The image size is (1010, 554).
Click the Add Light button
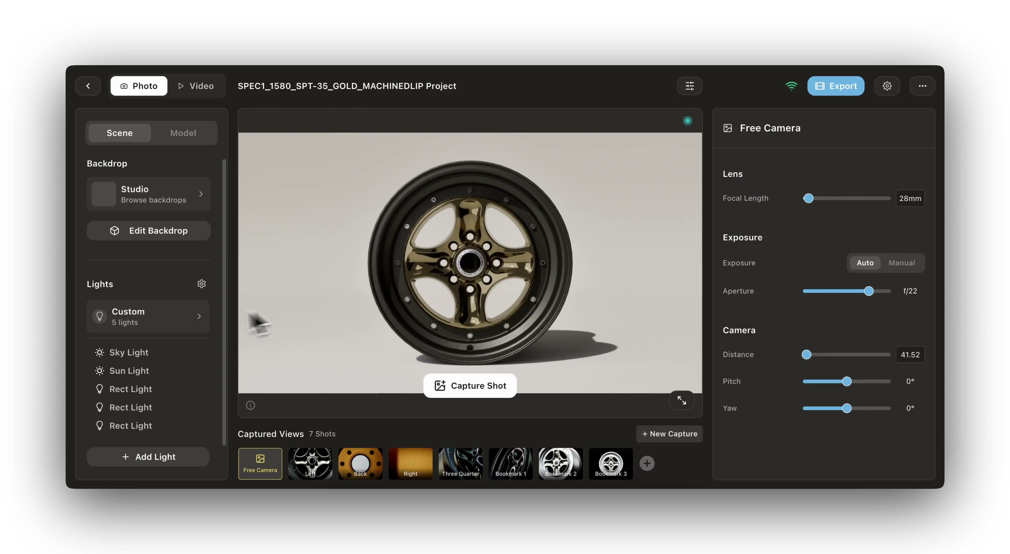pyautogui.click(x=148, y=456)
